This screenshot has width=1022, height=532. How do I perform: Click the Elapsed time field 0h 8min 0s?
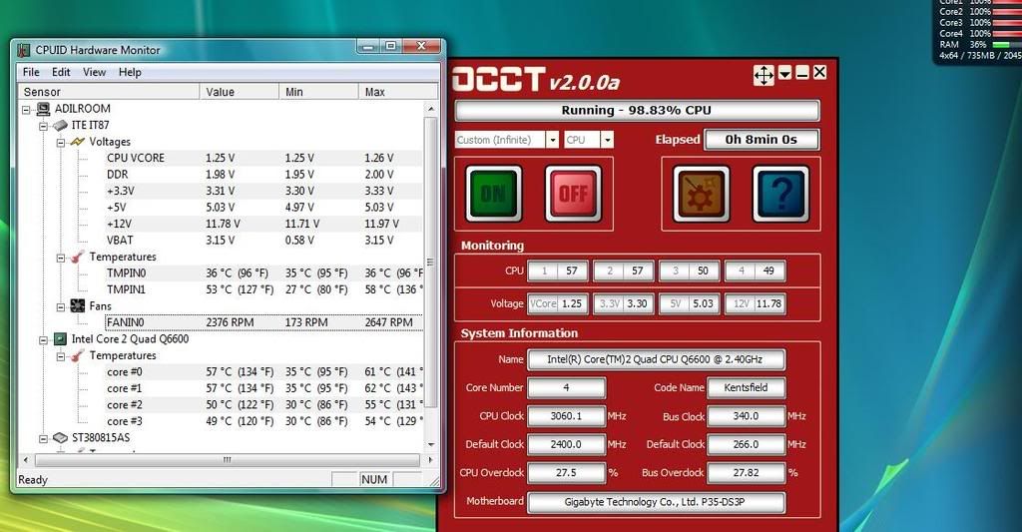coord(762,140)
